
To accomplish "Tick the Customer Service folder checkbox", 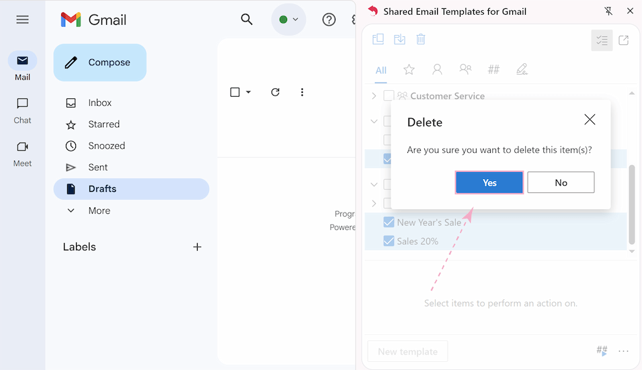I will 389,96.
